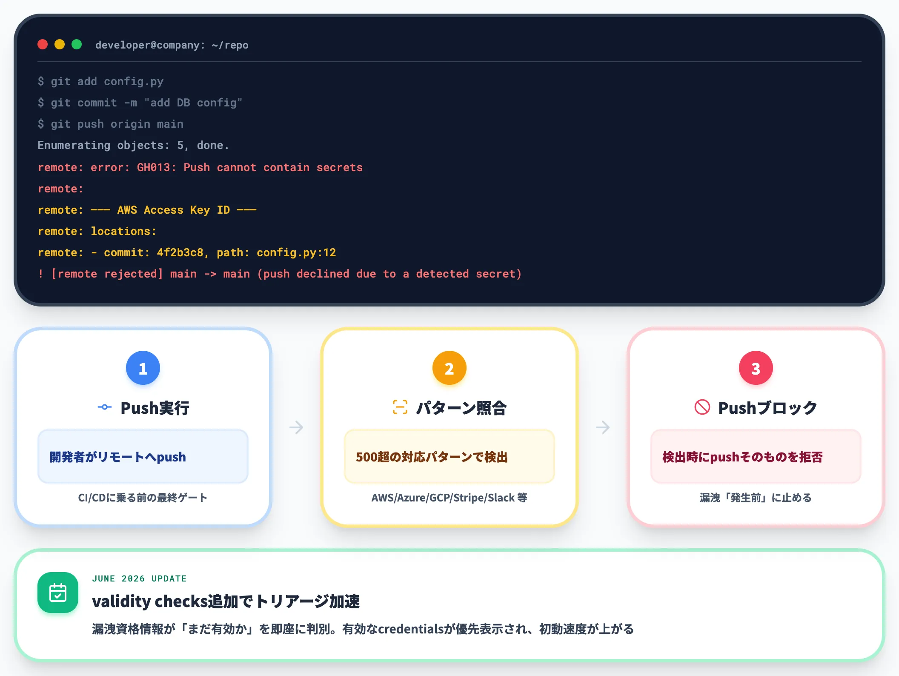Click the red step 3 circle badge
The height and width of the screenshot is (676, 899).
756,368
